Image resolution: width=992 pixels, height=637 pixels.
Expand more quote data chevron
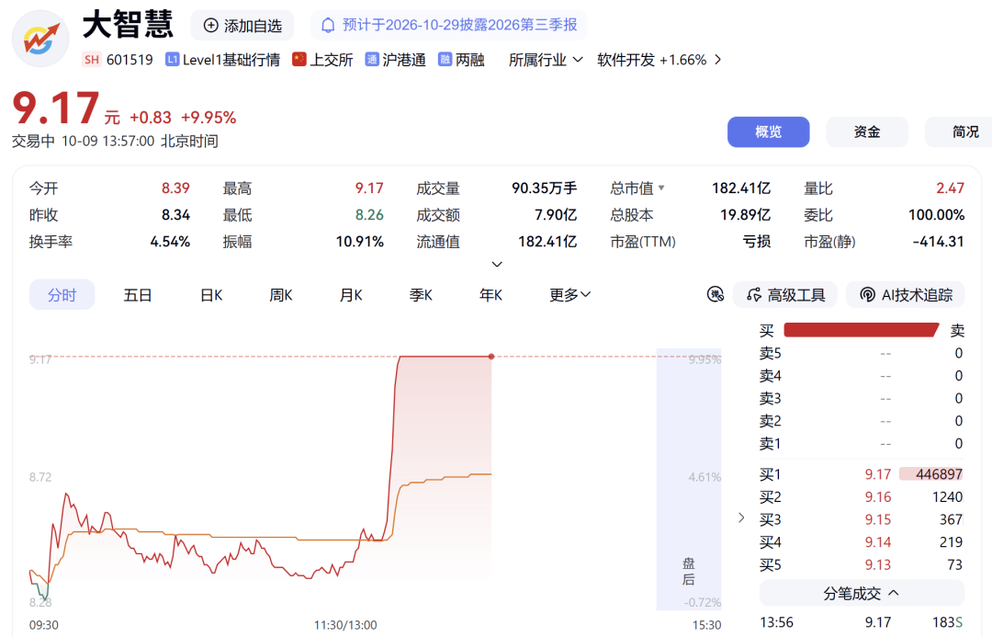497,264
